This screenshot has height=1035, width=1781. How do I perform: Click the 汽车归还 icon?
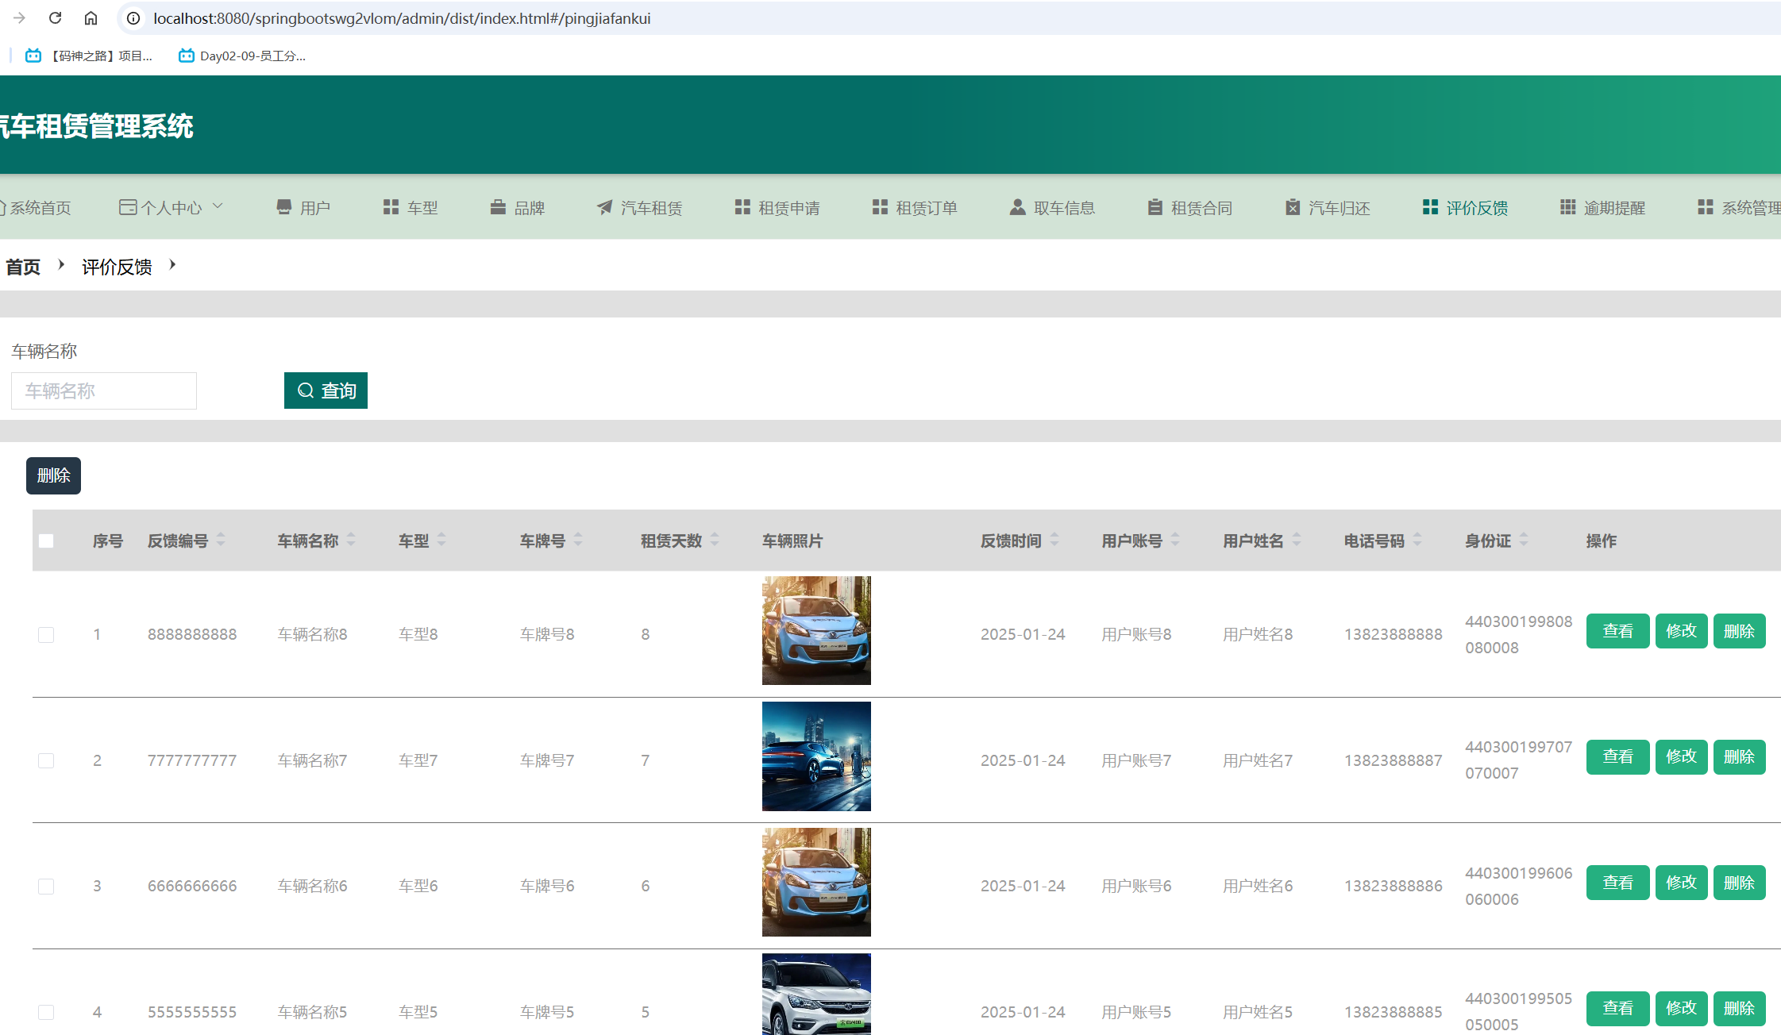coord(1293,207)
